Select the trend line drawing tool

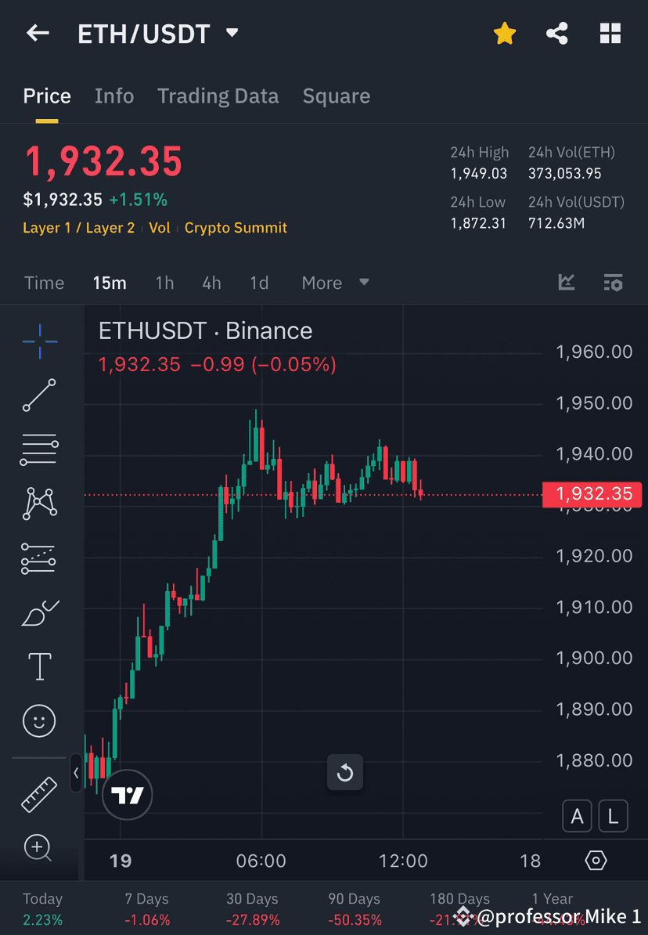click(39, 395)
